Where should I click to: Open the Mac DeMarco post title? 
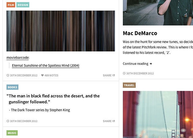coord(140,33)
